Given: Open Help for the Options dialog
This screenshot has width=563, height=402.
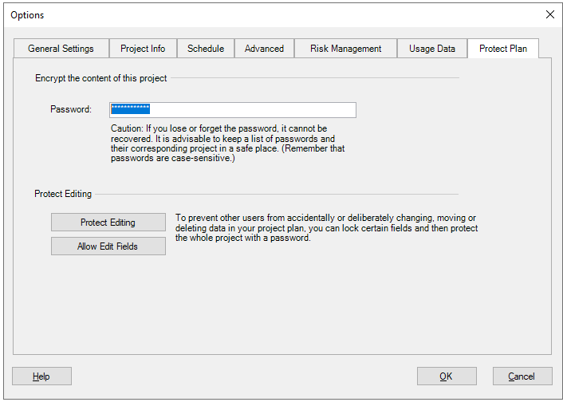Looking at the screenshot, I should [x=41, y=376].
